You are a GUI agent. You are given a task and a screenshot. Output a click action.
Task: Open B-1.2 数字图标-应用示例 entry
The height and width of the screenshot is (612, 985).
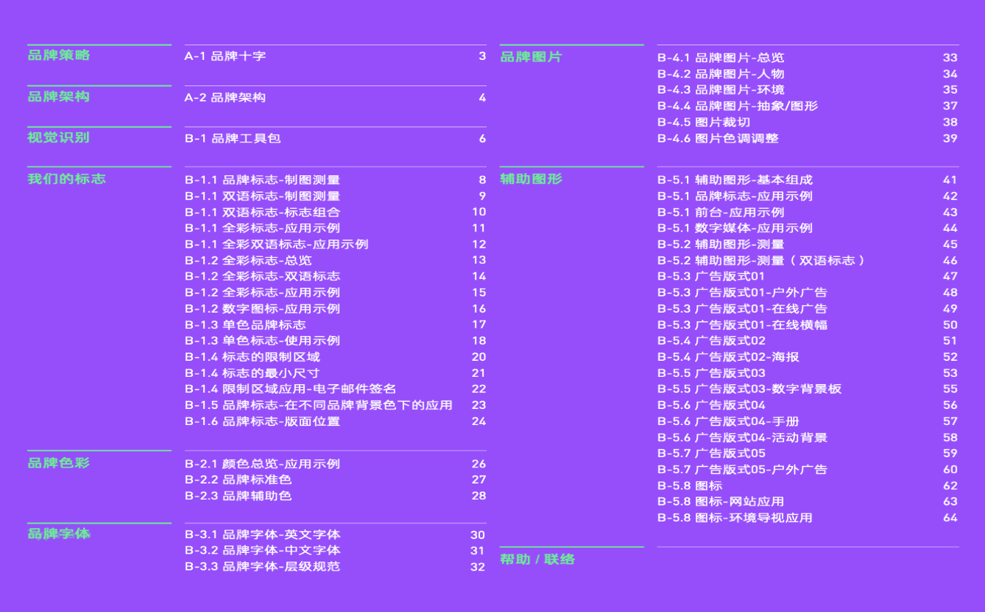[262, 308]
